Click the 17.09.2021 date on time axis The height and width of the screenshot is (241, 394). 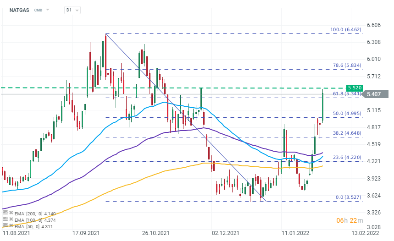point(86,233)
